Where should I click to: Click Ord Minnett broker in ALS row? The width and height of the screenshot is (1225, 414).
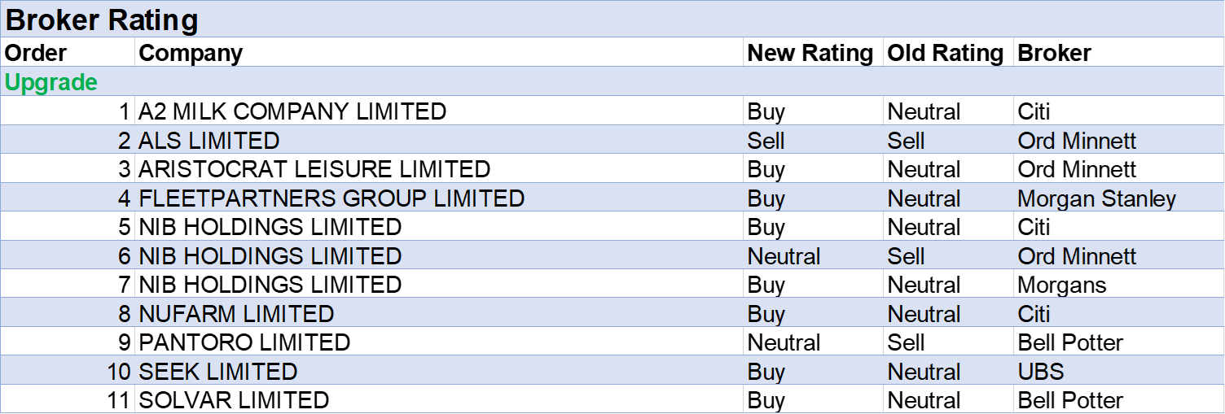coord(1077,141)
